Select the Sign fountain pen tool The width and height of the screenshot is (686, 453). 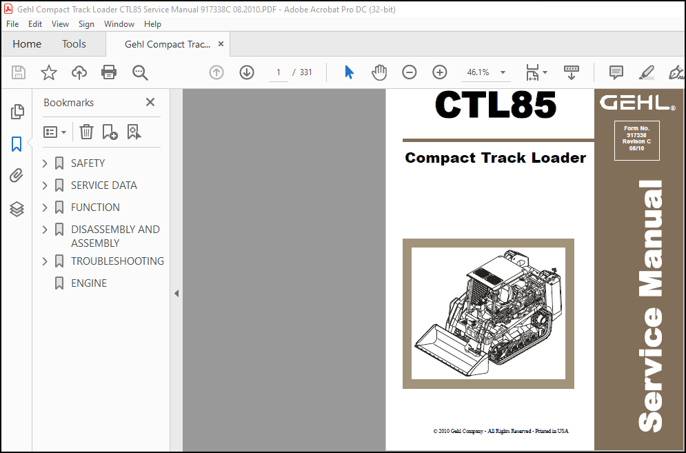point(676,72)
